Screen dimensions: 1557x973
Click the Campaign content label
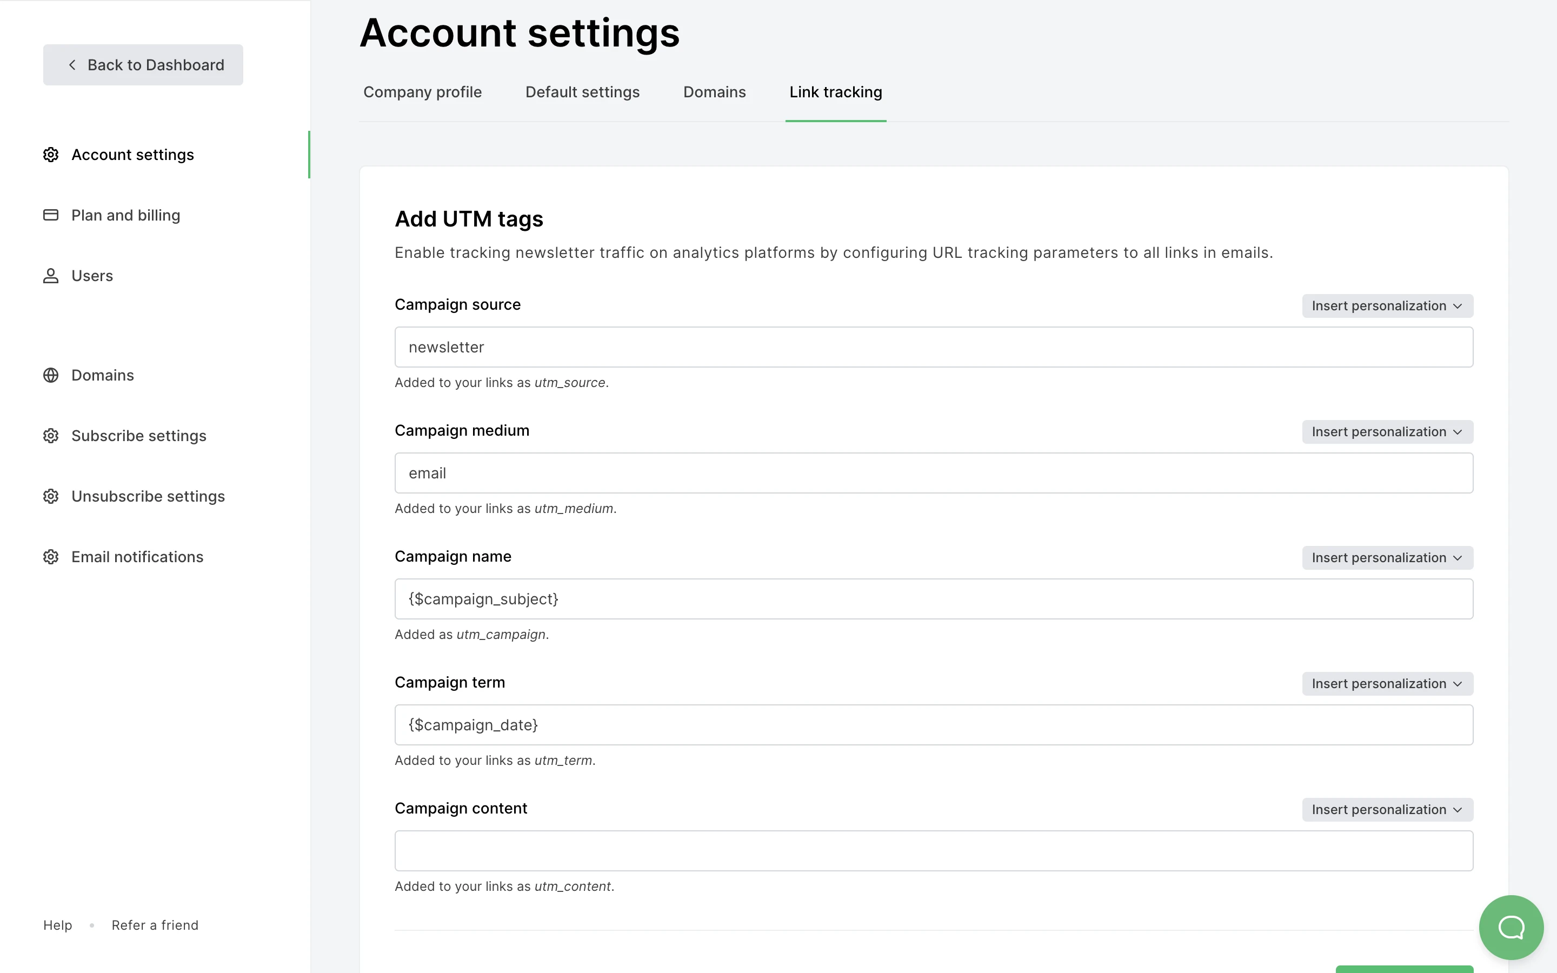pyautogui.click(x=461, y=808)
